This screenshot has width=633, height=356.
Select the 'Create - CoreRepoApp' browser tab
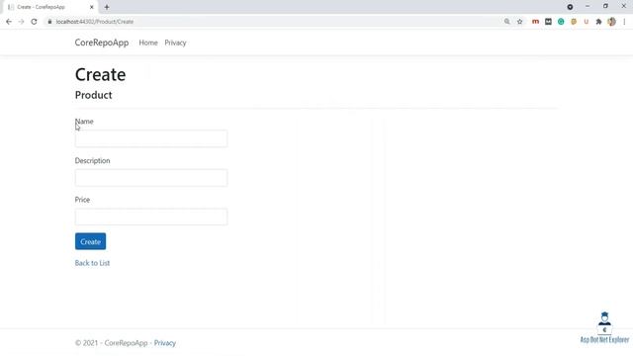pyautogui.click(x=49, y=7)
